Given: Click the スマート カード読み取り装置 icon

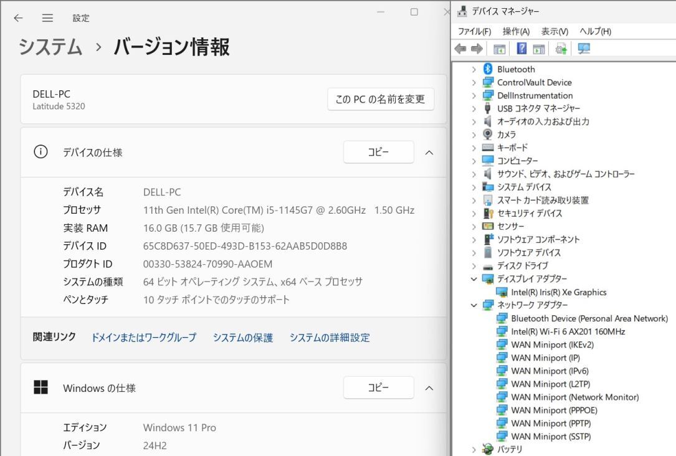Looking at the screenshot, I should pos(488,200).
